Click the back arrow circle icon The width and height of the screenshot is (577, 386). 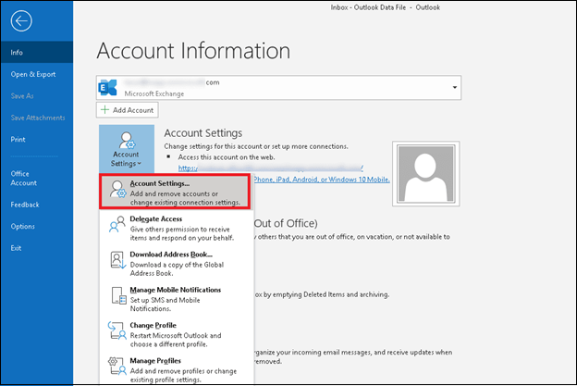[23, 22]
